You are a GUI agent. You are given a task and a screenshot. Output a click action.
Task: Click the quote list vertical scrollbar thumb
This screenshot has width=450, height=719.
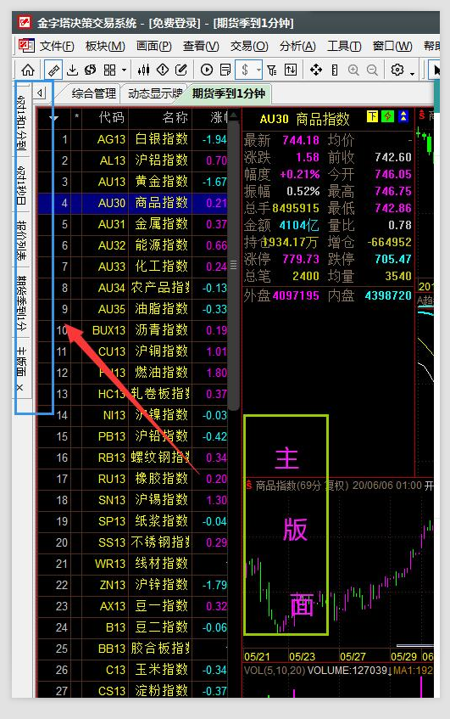point(233,265)
